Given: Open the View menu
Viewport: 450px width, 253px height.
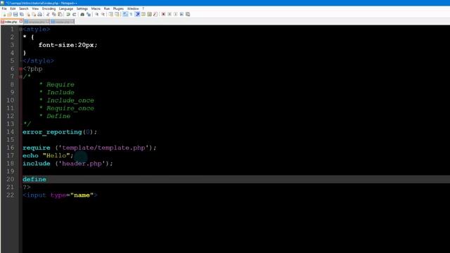Looking at the screenshot, I should tap(35, 8).
